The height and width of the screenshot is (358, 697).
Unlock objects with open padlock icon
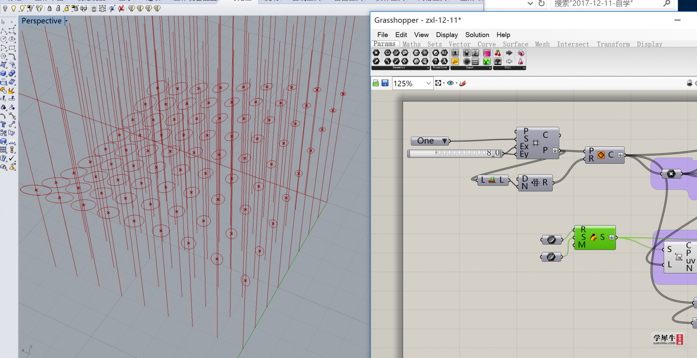pos(58,8)
